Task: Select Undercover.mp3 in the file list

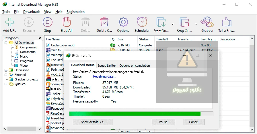Action: tap(63, 45)
